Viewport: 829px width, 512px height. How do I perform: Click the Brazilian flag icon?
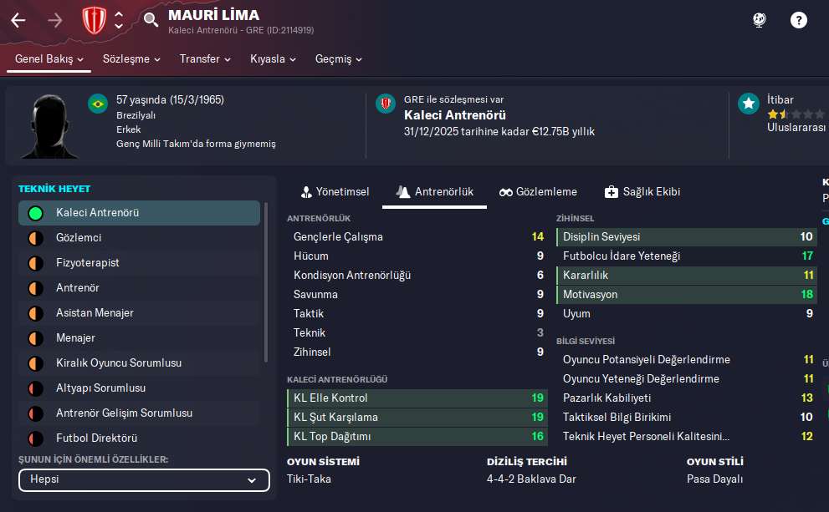coord(98,104)
